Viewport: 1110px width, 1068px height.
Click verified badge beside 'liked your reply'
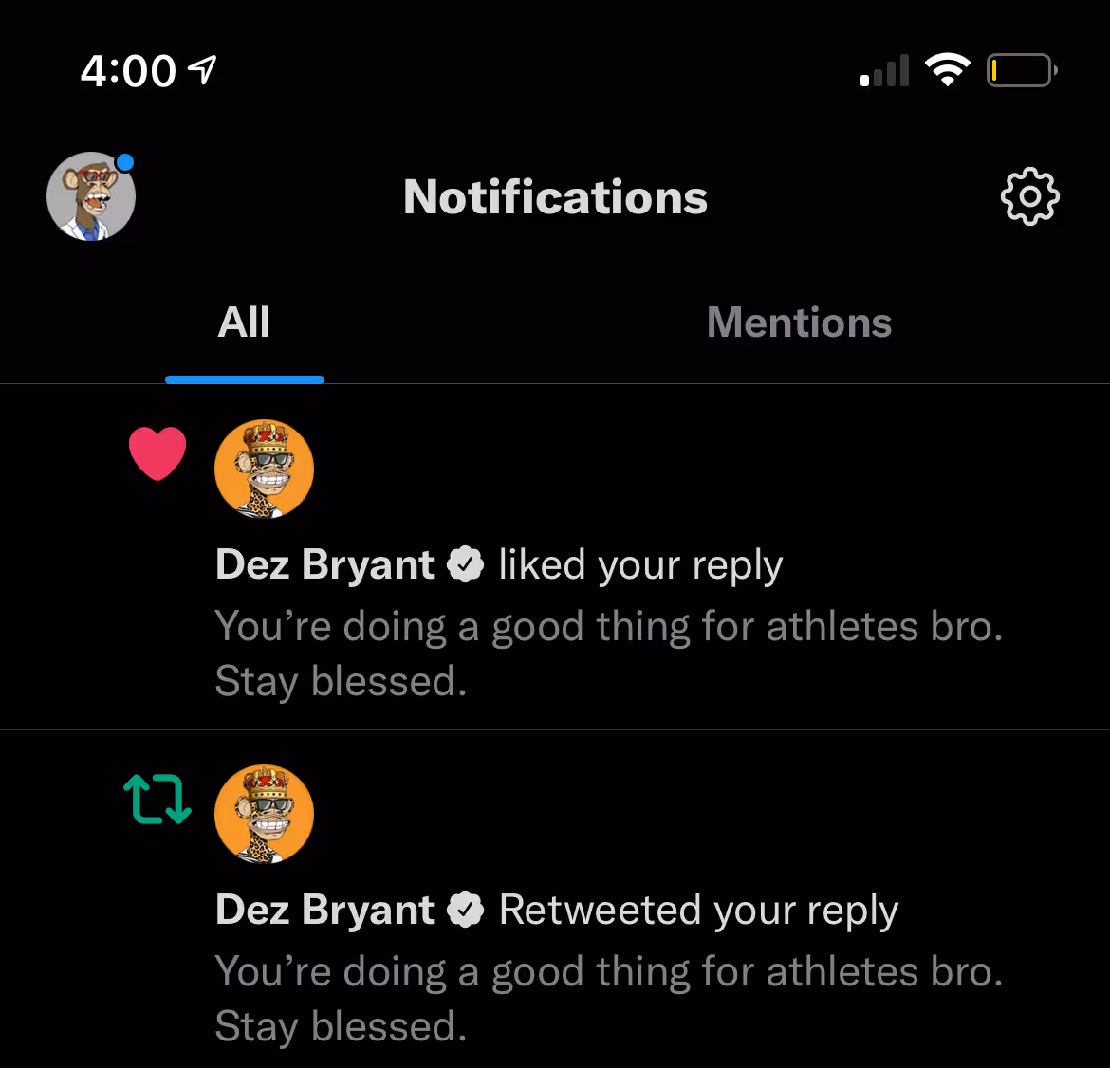pyautogui.click(x=465, y=564)
